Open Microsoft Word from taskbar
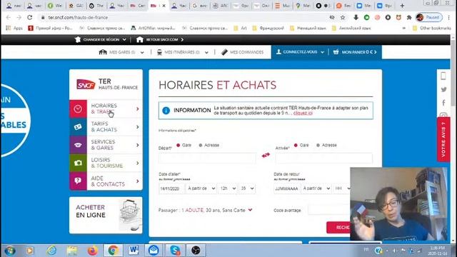Screen dimensions: 457x257 click(x=134, y=251)
